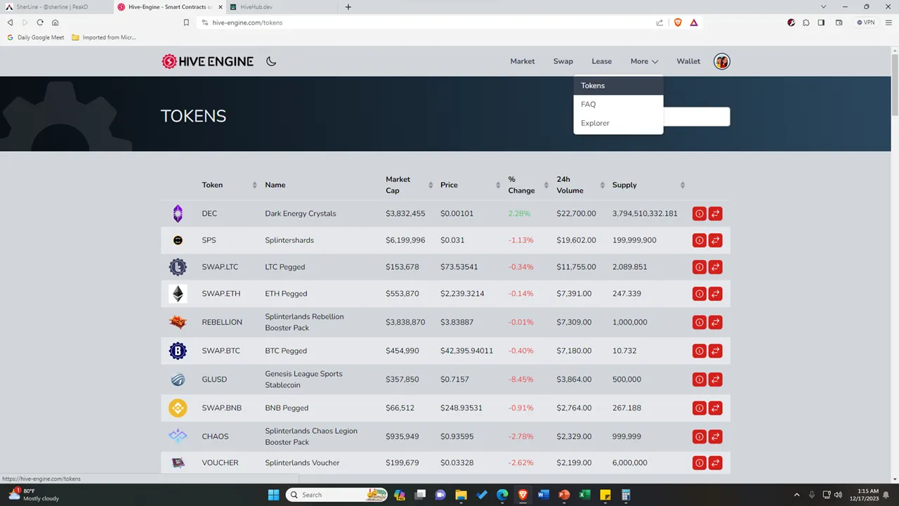Open the Market page link

(523, 61)
